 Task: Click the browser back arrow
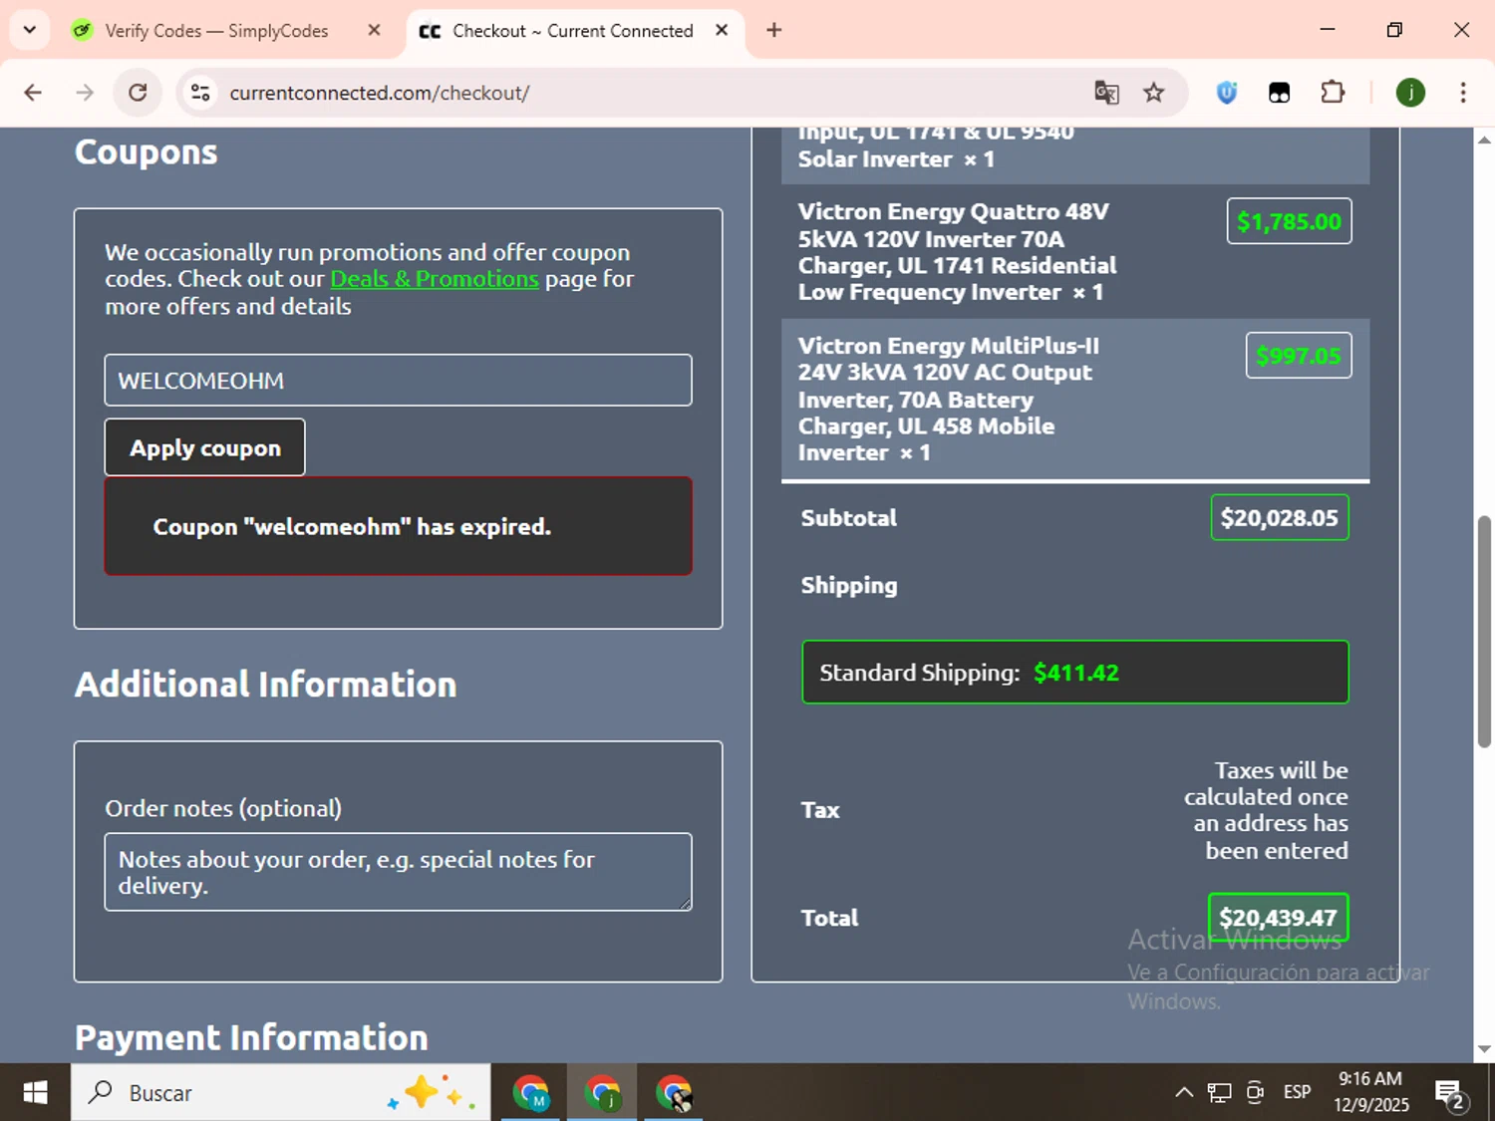[x=33, y=93]
